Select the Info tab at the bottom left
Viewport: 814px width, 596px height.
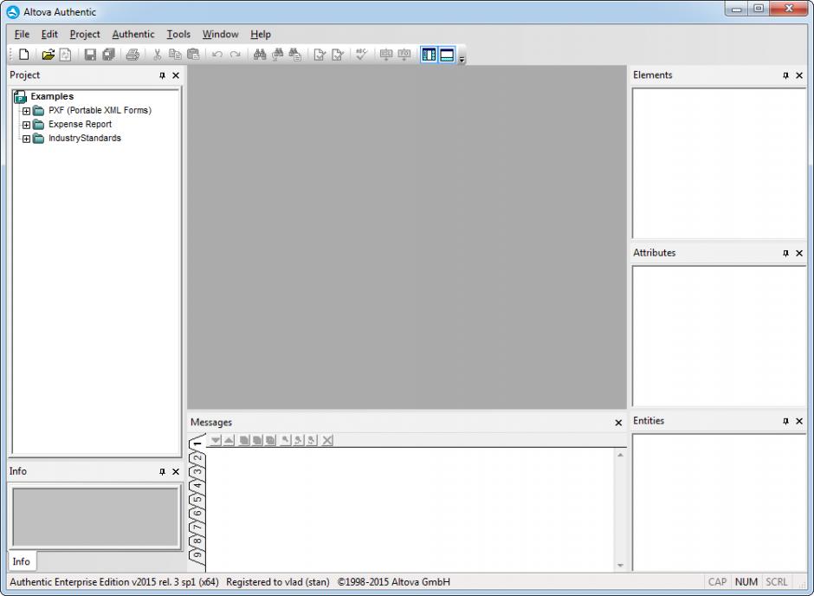click(22, 561)
